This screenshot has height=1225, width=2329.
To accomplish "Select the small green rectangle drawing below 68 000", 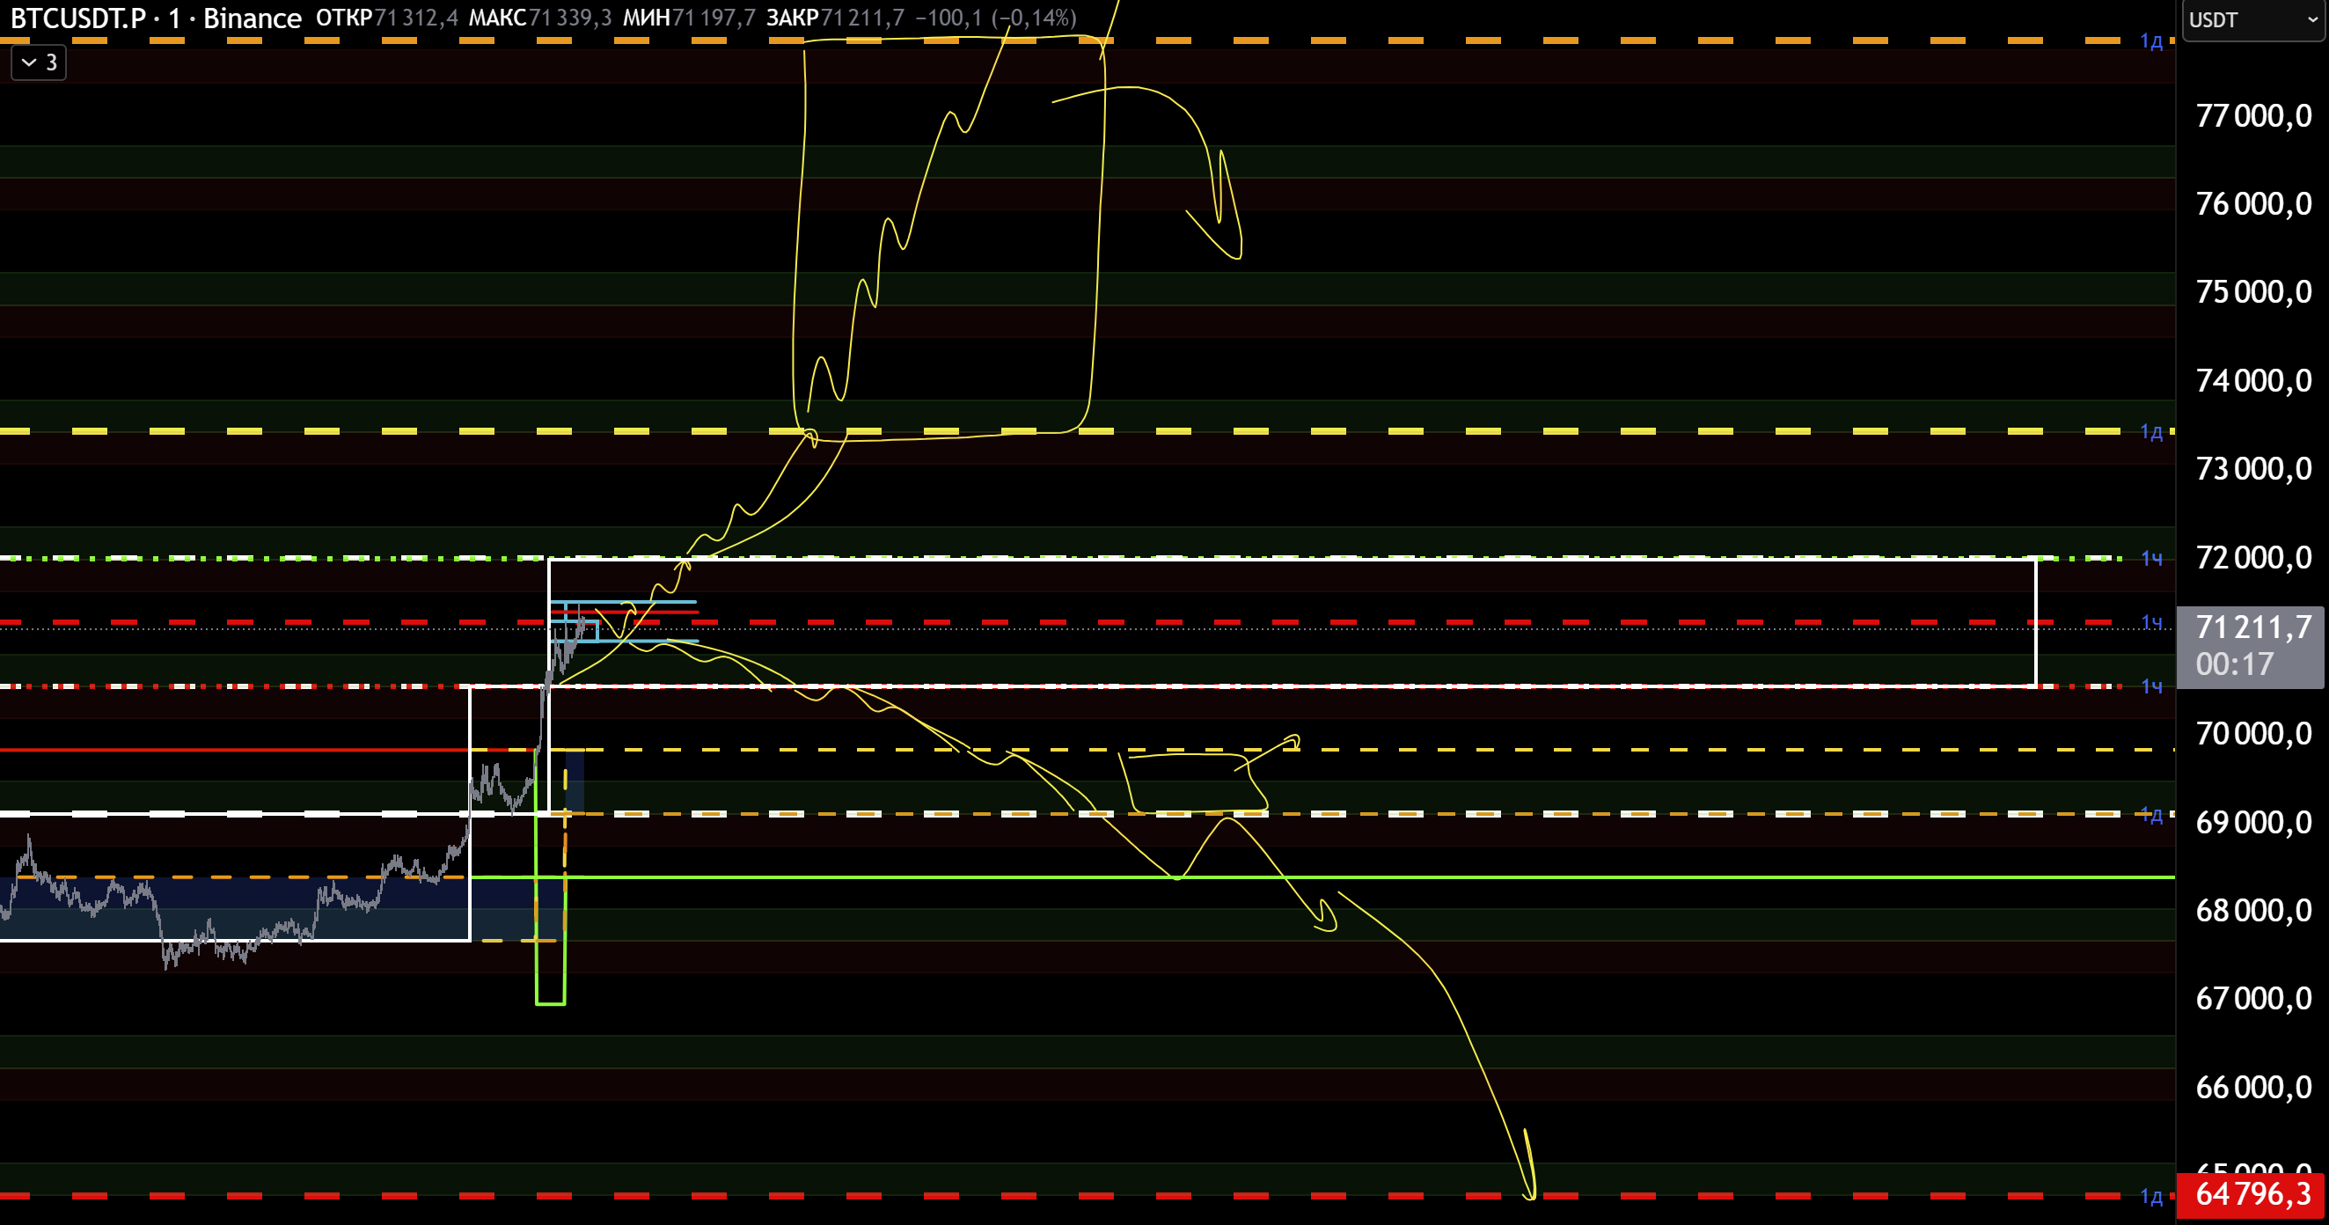I will (551, 1003).
